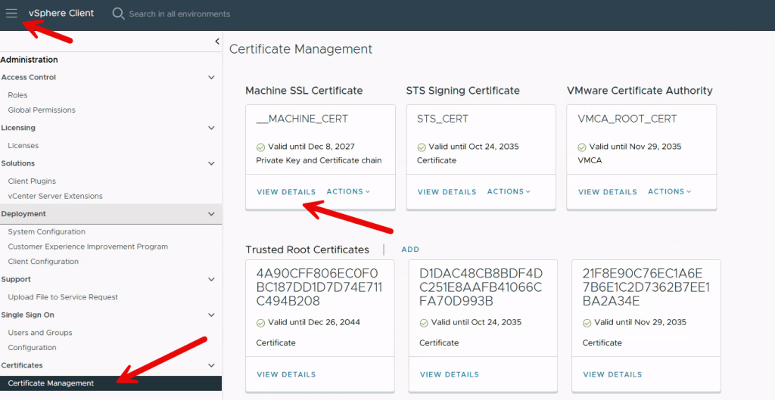This screenshot has height=400, width=775.
Task: Select Certificate Management in sidebar
Action: [51, 383]
